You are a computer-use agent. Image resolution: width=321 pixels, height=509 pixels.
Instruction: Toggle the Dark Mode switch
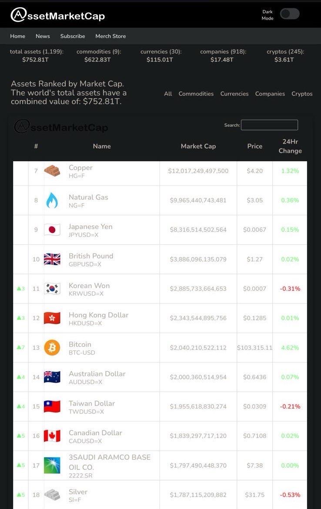click(x=290, y=14)
